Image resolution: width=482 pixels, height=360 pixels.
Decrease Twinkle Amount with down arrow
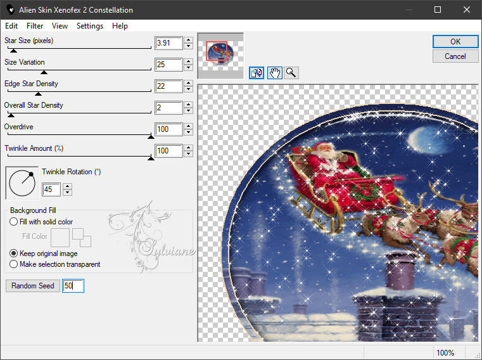click(x=189, y=154)
